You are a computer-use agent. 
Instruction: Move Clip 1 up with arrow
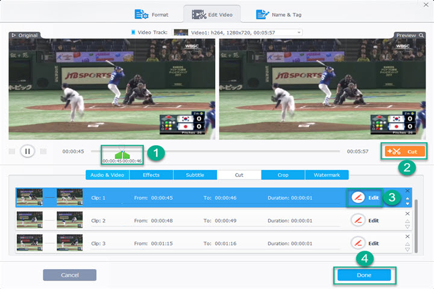pyautogui.click(x=407, y=199)
